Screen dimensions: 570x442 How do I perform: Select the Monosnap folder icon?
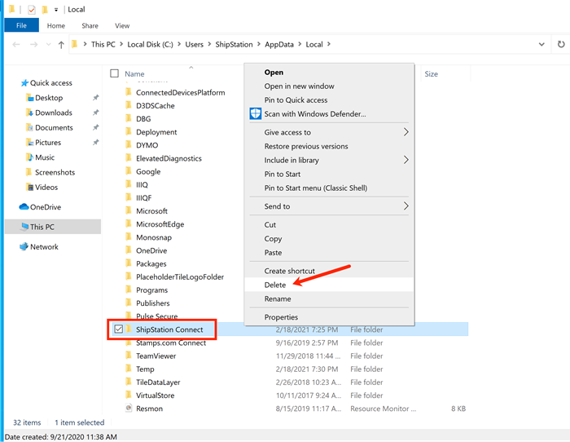[129, 237]
